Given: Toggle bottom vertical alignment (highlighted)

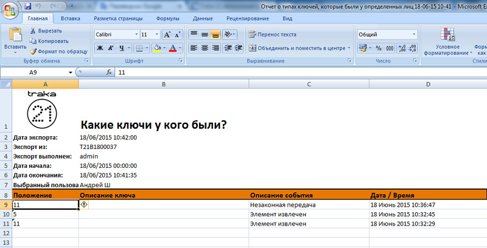Looking at the screenshot, I should 215,35.
